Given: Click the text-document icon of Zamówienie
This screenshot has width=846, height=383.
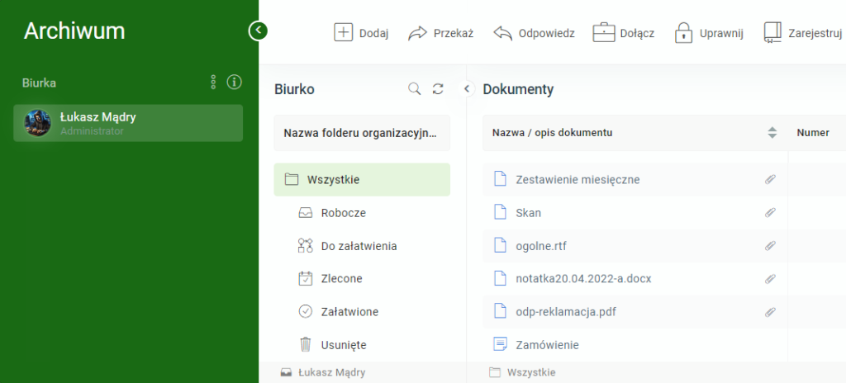Looking at the screenshot, I should 501,343.
